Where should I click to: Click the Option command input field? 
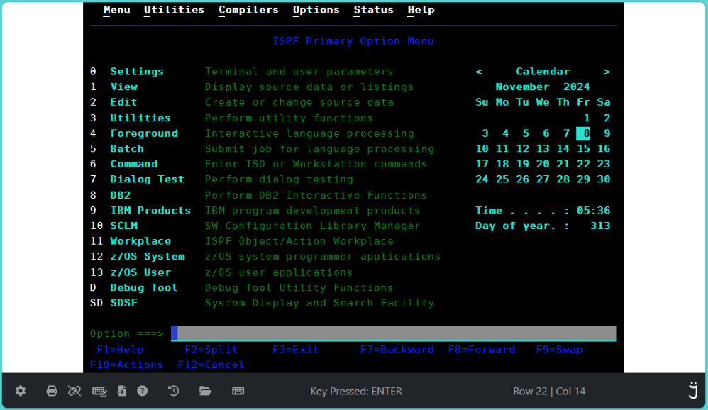click(394, 333)
